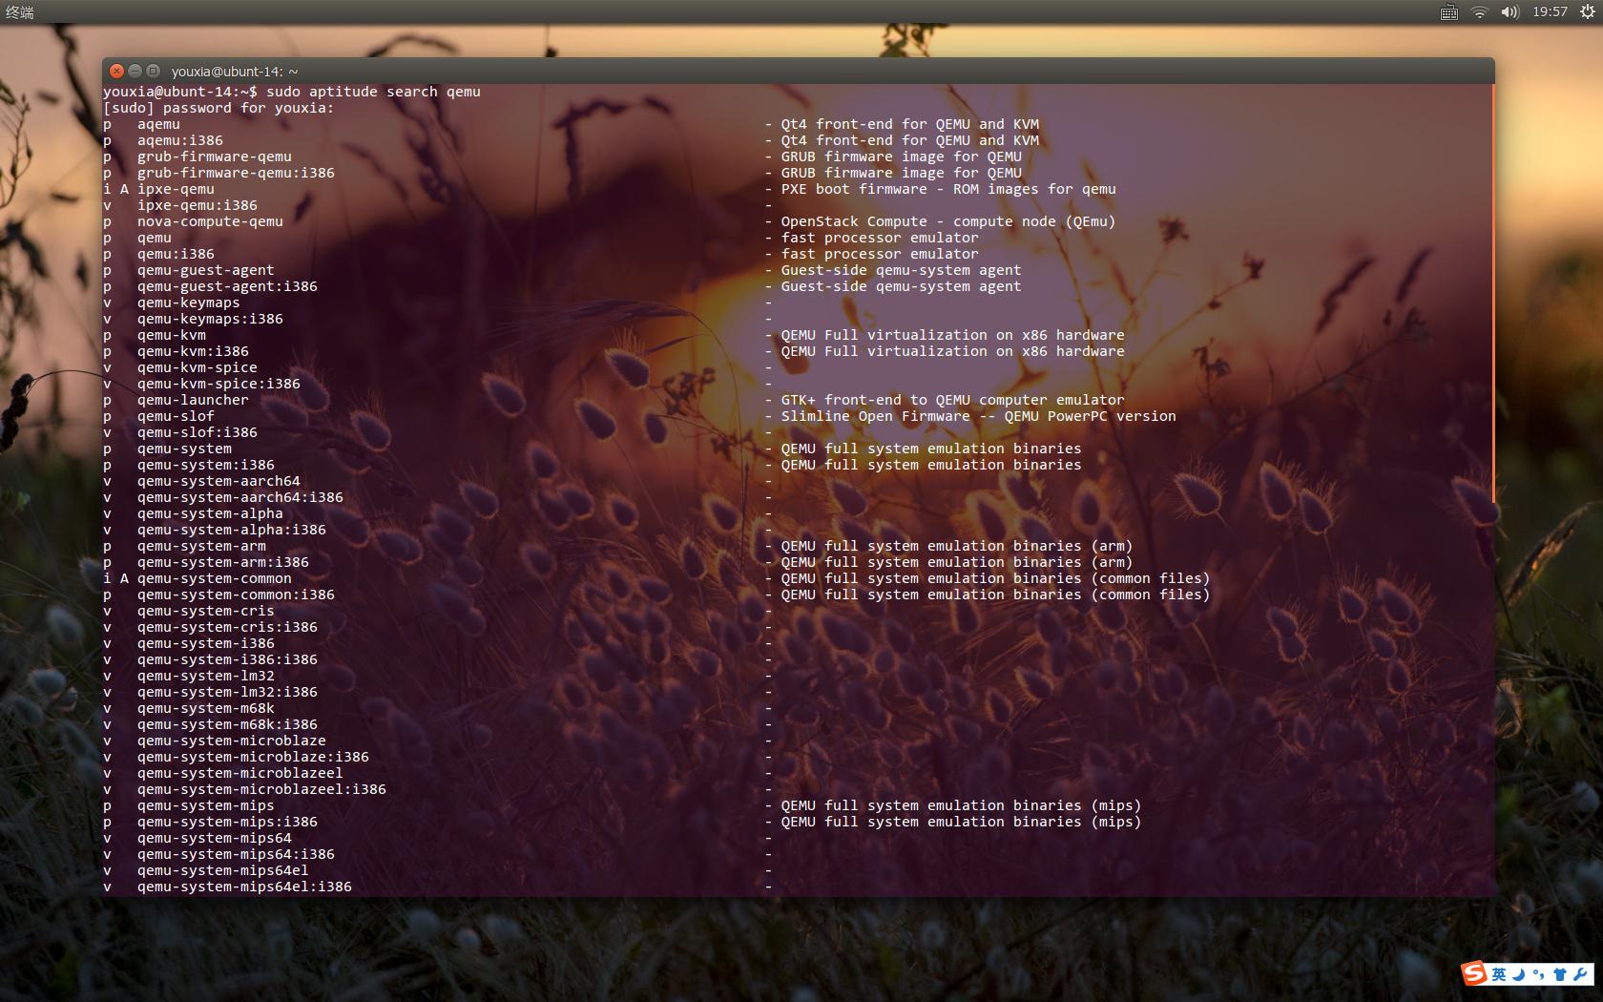Image resolution: width=1603 pixels, height=1002 pixels.
Task: Toggle the 英 Chinese/English input mode
Action: point(1499,974)
